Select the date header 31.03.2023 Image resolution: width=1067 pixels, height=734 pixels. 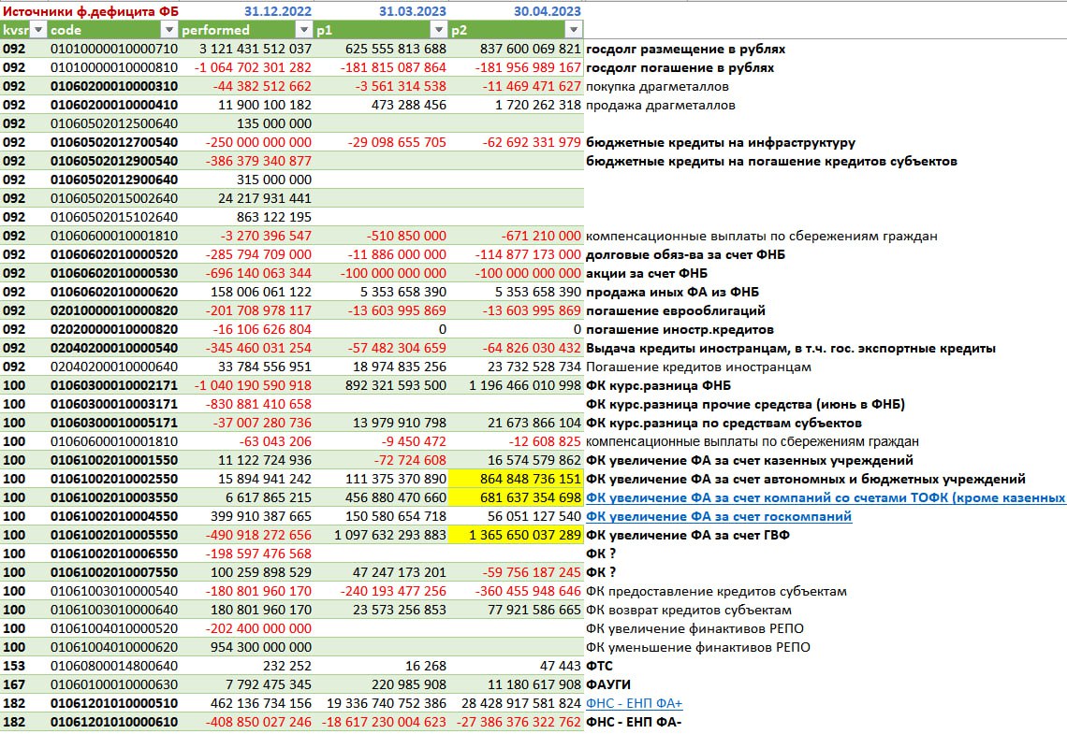pyautogui.click(x=413, y=11)
